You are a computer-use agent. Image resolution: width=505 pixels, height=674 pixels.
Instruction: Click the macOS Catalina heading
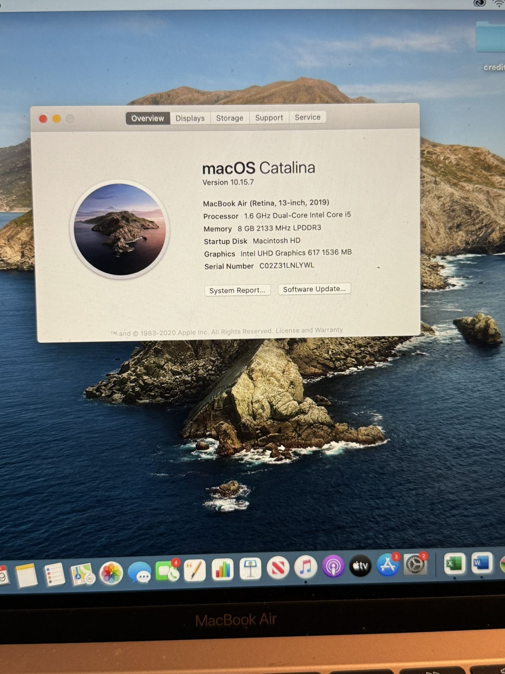258,168
